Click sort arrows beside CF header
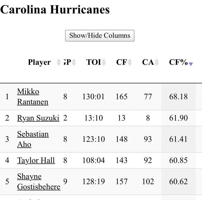This screenshot has width=202, height=200. (130, 62)
